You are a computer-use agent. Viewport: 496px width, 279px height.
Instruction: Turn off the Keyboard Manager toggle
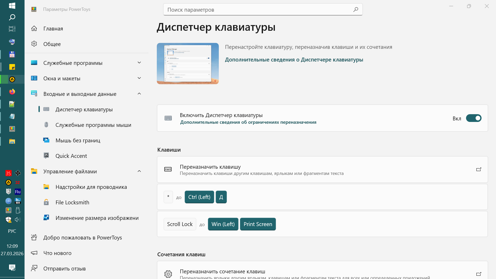click(474, 118)
